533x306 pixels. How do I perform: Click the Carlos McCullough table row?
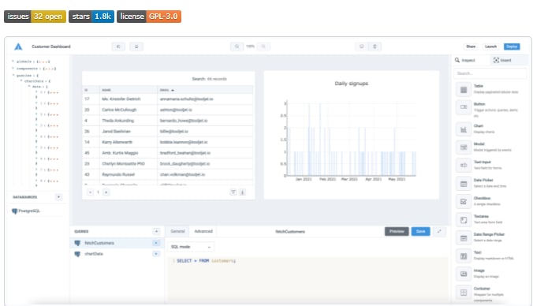tap(168, 110)
